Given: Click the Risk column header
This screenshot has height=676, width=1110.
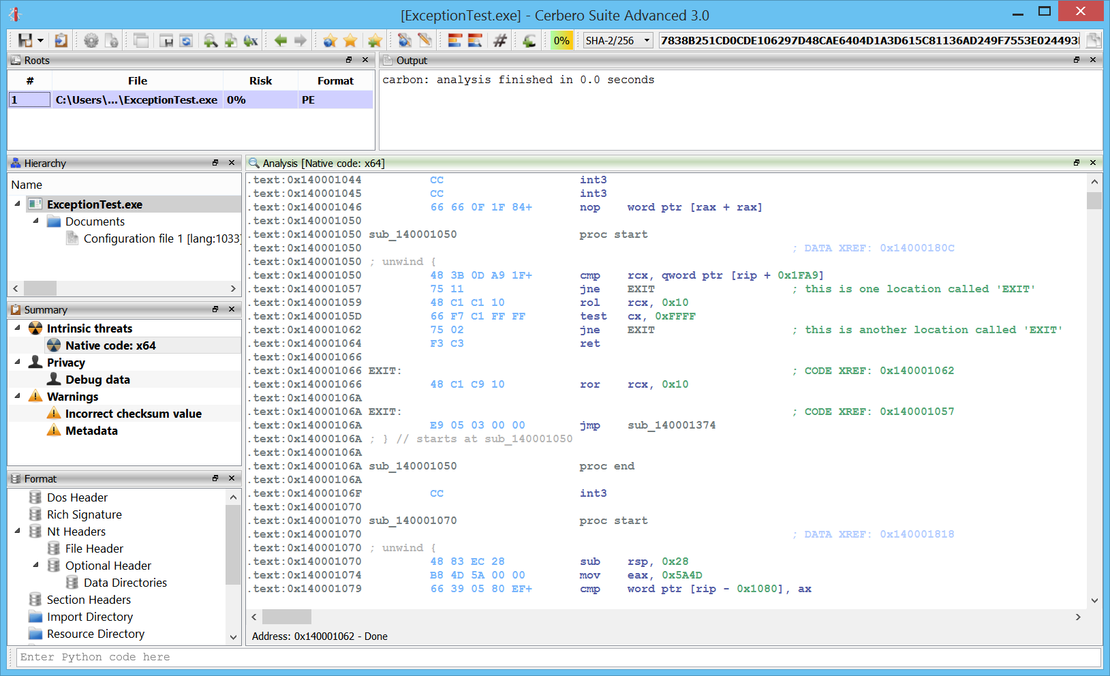Looking at the screenshot, I should pos(260,80).
